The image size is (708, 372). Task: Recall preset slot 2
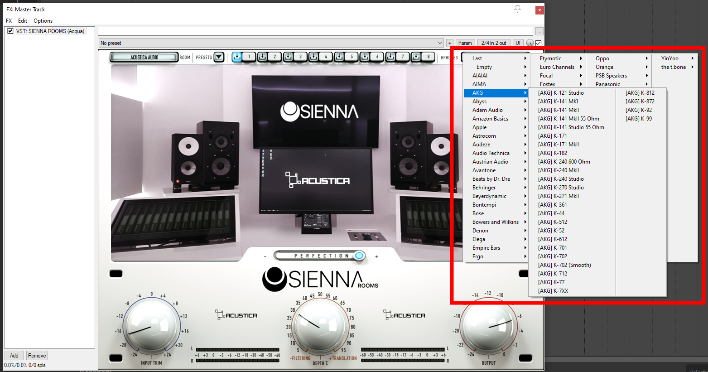tap(275, 57)
